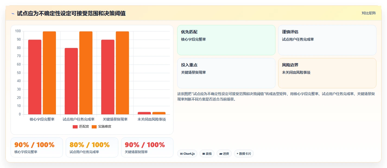Screen dimensions: 387x168
Task: Click the 试点应为不确定性设定可接受范围和决策阈值 header title
Action: (x=71, y=13)
